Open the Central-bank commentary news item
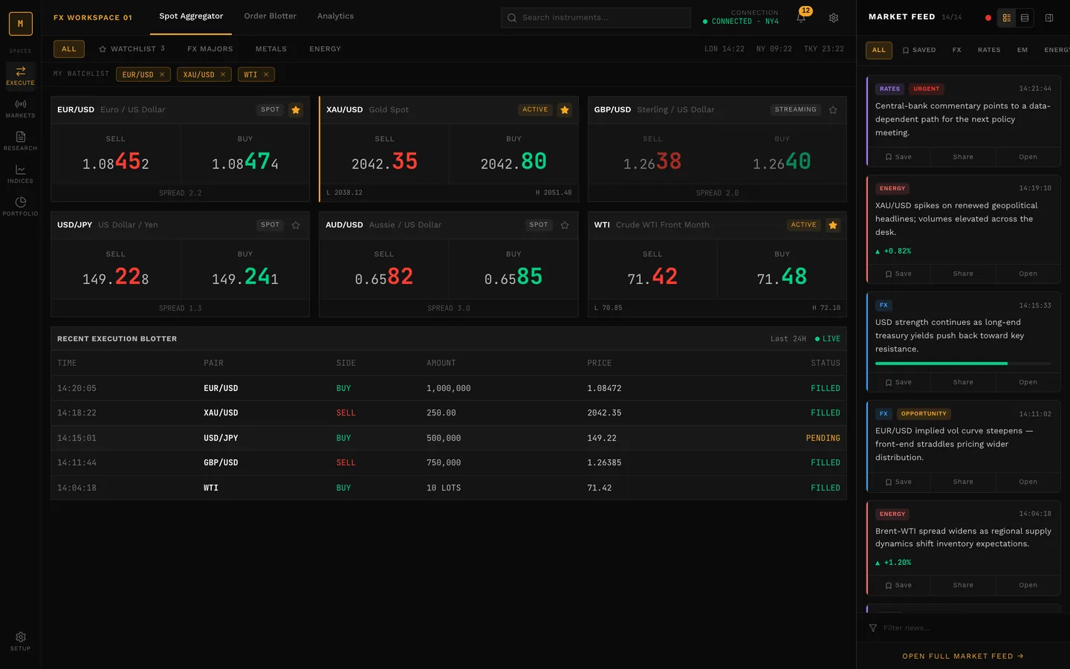Image resolution: width=1070 pixels, height=669 pixels. click(x=1028, y=157)
